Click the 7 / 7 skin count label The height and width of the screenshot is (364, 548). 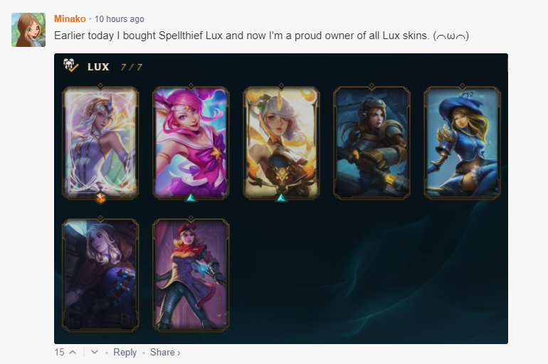(x=132, y=67)
